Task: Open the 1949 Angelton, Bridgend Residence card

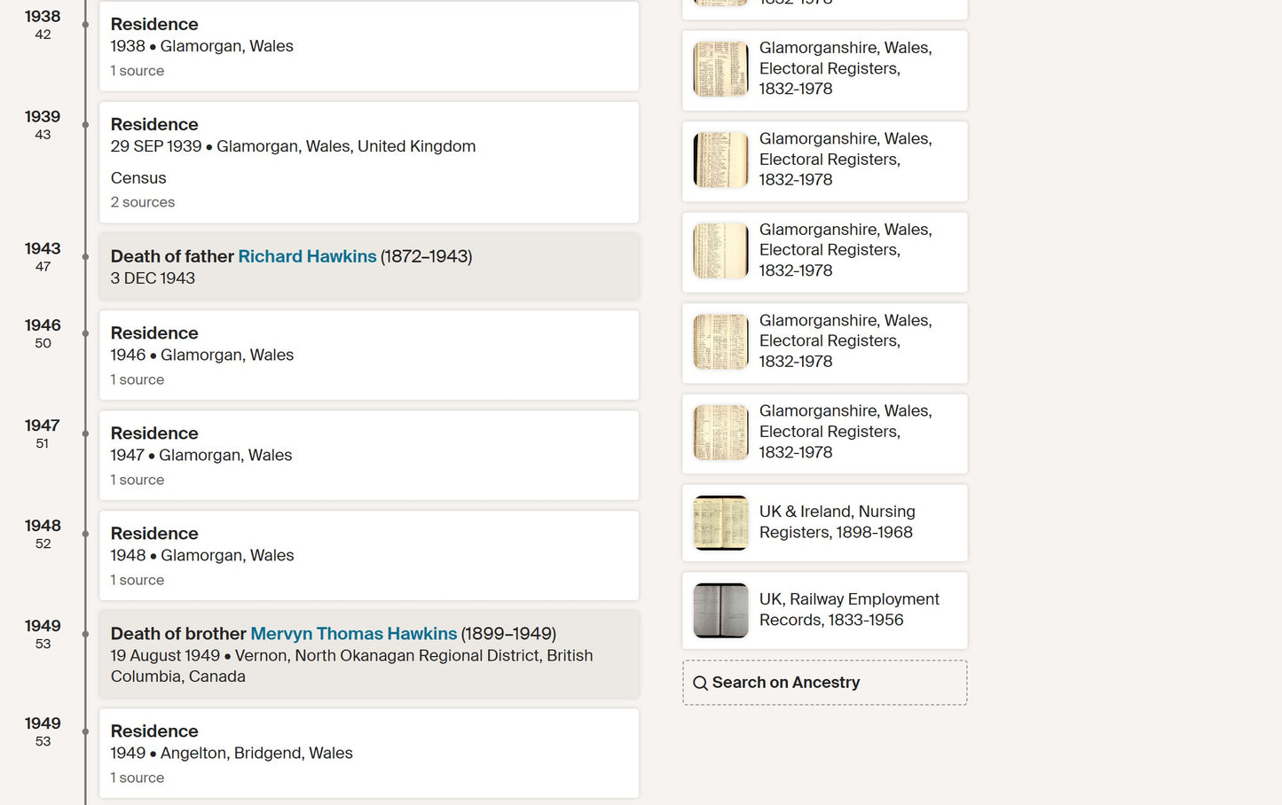Action: click(x=369, y=753)
